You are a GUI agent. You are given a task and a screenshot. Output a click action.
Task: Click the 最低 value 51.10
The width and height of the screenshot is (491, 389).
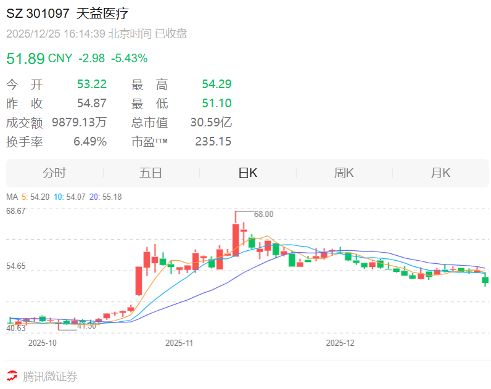217,104
